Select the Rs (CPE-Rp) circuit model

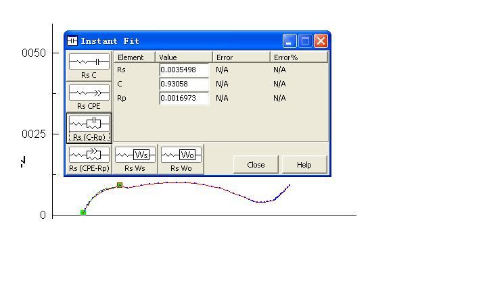89,159
